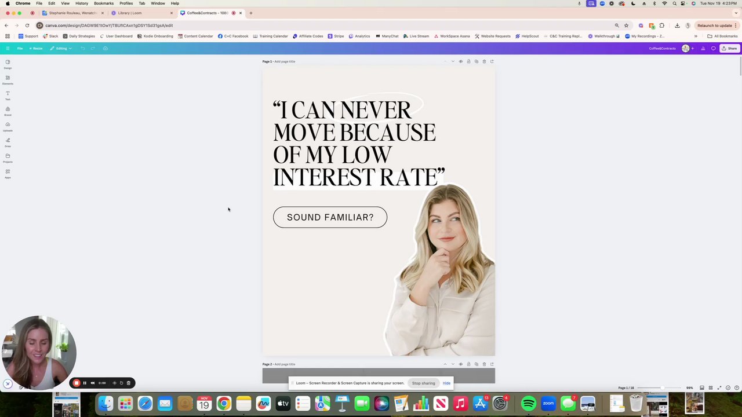This screenshot has height=417, width=742.
Task: Click the Loom rewind button
Action: (x=92, y=383)
